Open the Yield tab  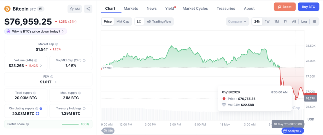pos(169,8)
